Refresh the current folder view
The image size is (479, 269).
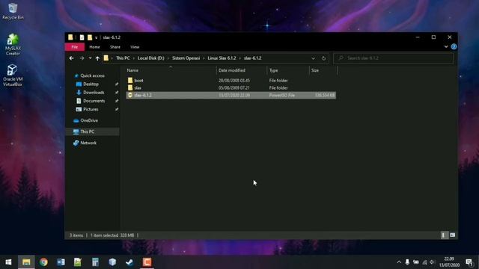323,58
